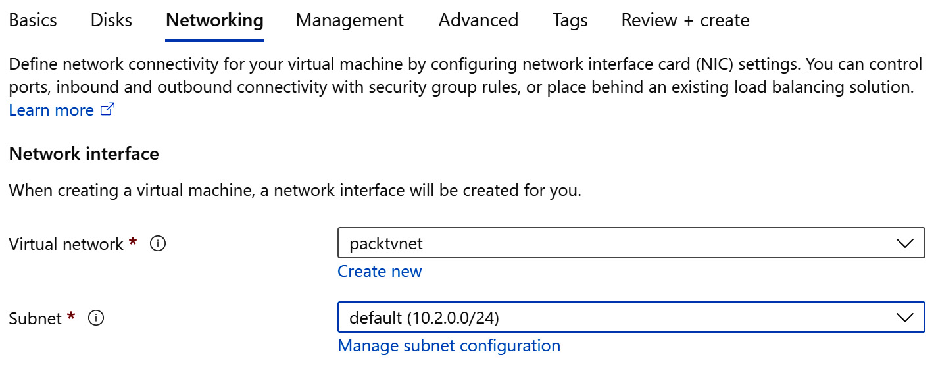Open the external link icon beside Learn more
The width and height of the screenshot is (936, 365).
coord(107,110)
